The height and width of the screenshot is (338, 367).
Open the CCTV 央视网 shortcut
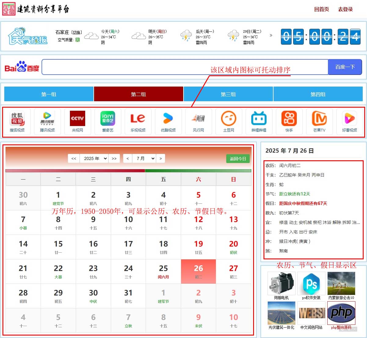tap(78, 121)
